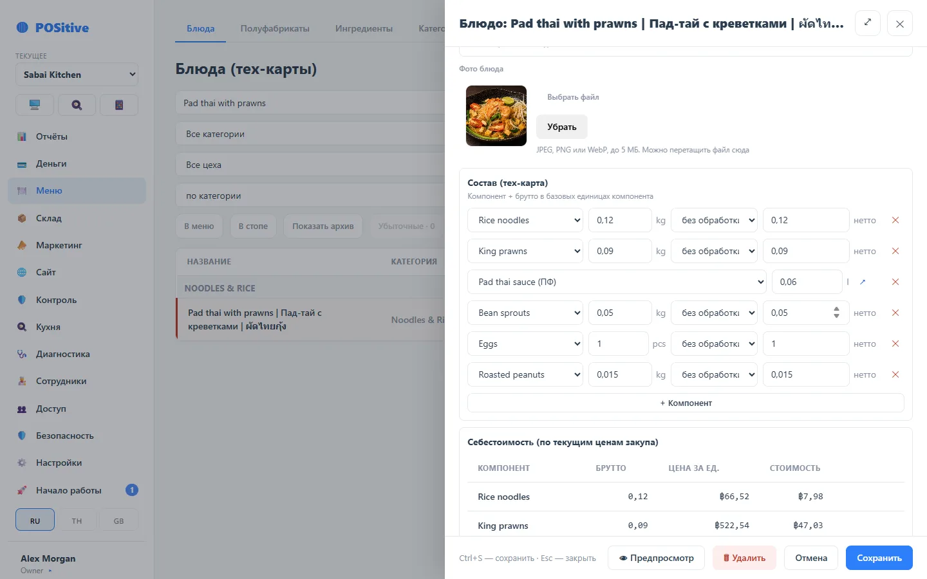The image size is (927, 579).
Task: Open Сайт section
Action: pos(77,272)
